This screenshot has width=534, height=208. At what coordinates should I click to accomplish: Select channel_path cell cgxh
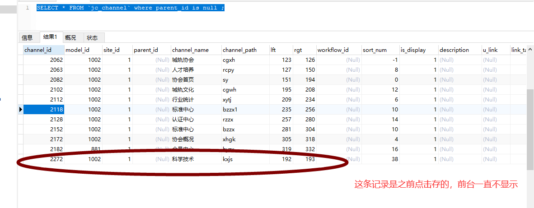coord(245,60)
